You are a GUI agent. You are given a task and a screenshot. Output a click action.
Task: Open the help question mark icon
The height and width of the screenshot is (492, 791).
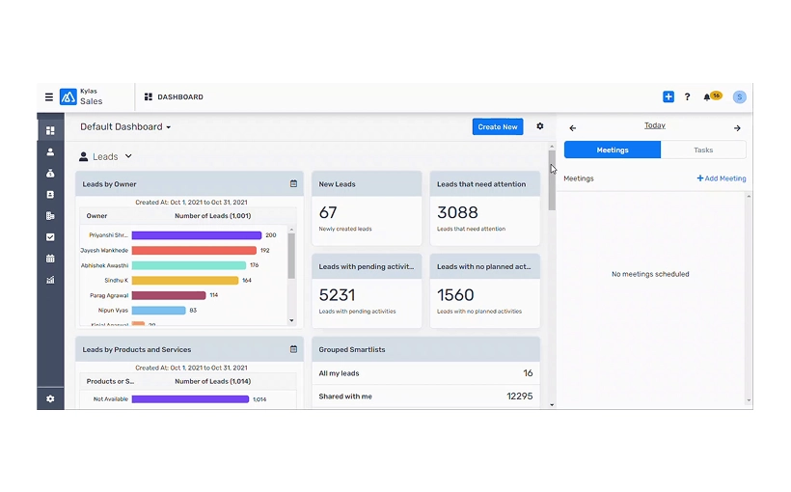[687, 97]
